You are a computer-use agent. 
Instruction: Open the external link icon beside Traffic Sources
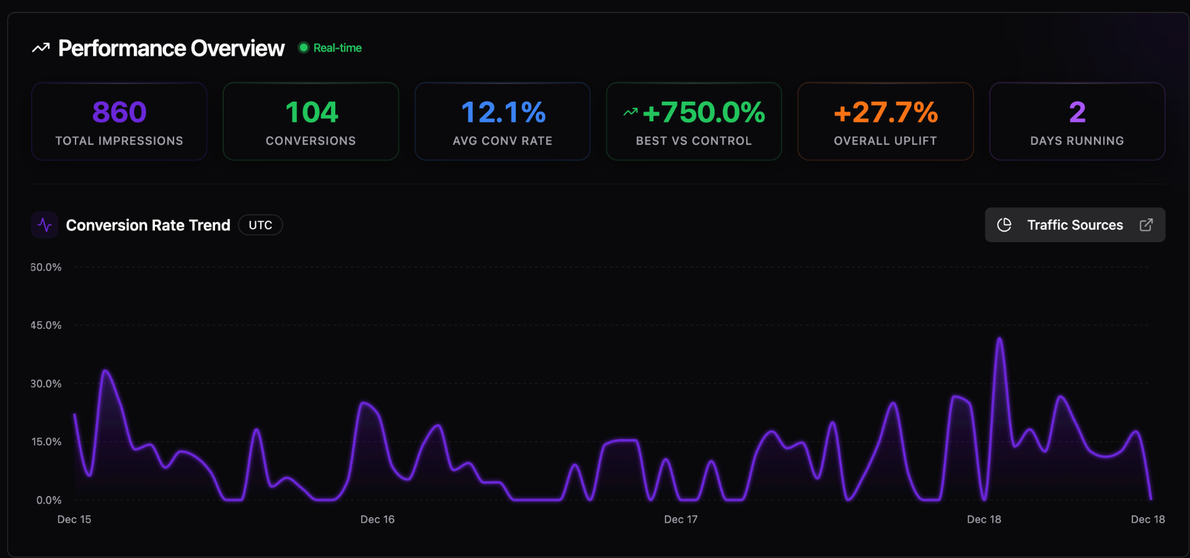tap(1146, 225)
